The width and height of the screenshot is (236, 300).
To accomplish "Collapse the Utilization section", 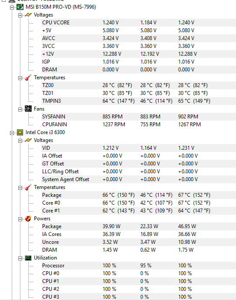I will [20, 258].
